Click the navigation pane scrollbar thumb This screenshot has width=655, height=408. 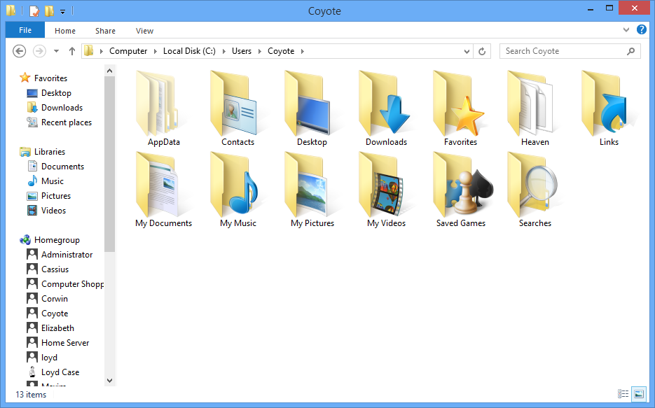pyautogui.click(x=109, y=164)
